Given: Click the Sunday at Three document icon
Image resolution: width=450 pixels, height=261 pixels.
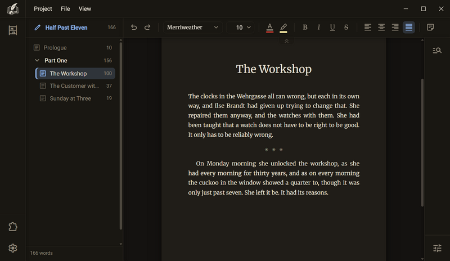Looking at the screenshot, I should [x=43, y=98].
